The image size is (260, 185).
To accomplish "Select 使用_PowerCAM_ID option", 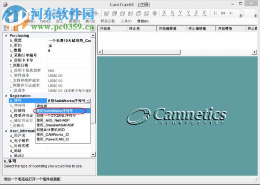I will pos(63,139).
